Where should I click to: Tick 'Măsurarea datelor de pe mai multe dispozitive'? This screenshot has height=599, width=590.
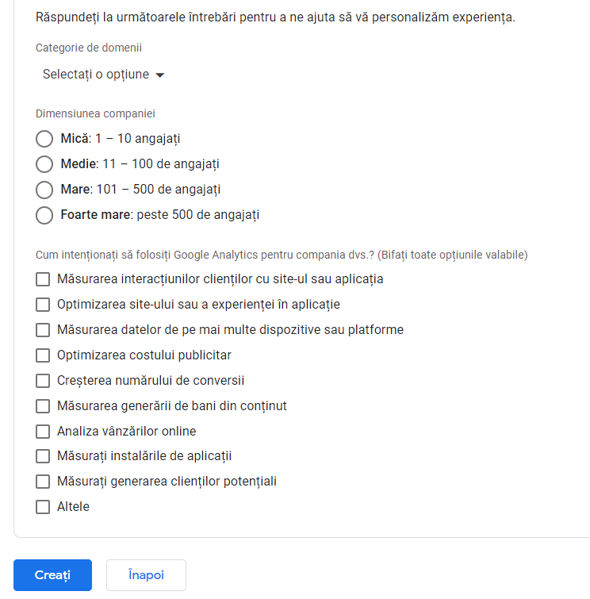point(43,330)
